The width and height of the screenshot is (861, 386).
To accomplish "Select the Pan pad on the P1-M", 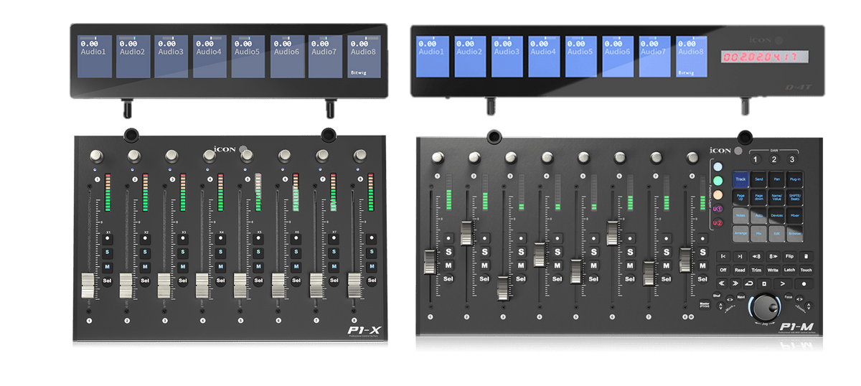I will tap(776, 179).
